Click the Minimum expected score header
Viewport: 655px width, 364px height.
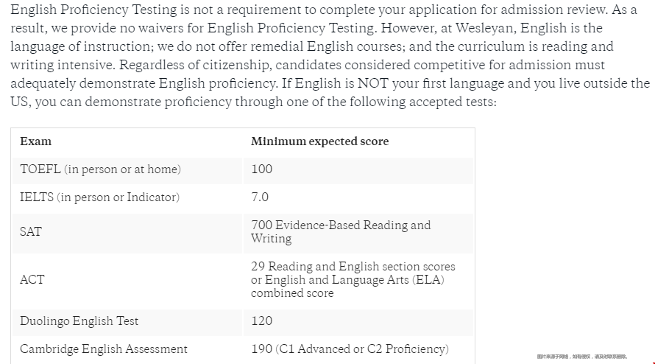tap(319, 141)
